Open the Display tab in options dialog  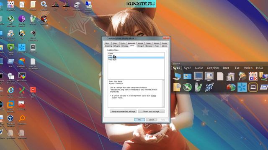click(125, 46)
